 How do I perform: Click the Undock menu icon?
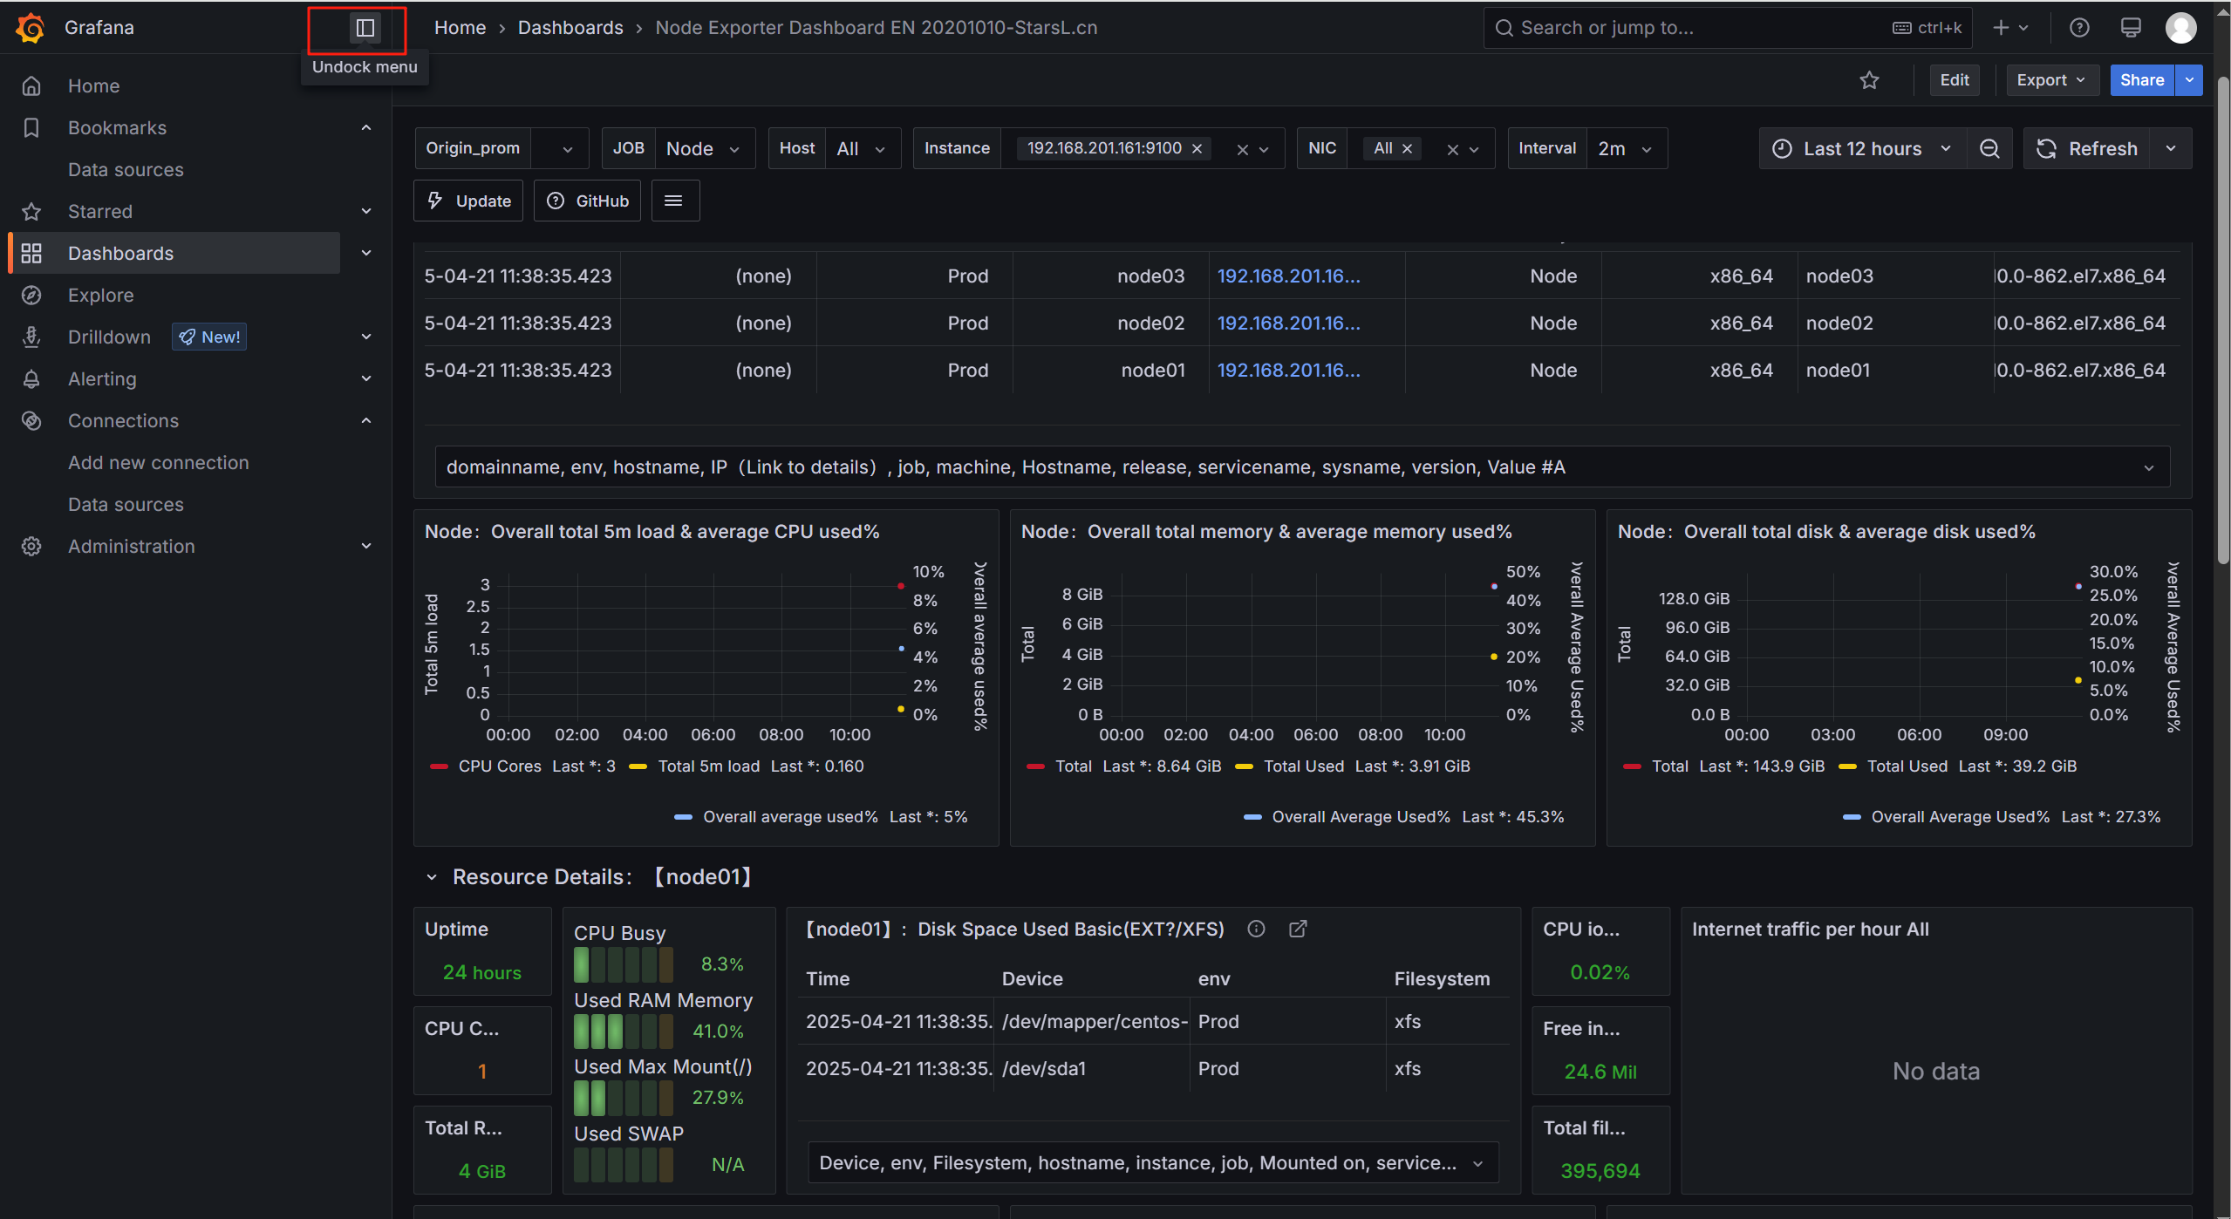[365, 28]
